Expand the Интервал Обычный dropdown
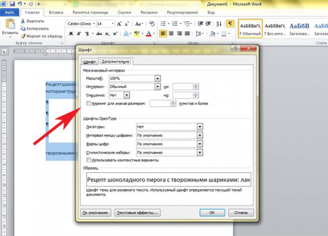 (158, 86)
